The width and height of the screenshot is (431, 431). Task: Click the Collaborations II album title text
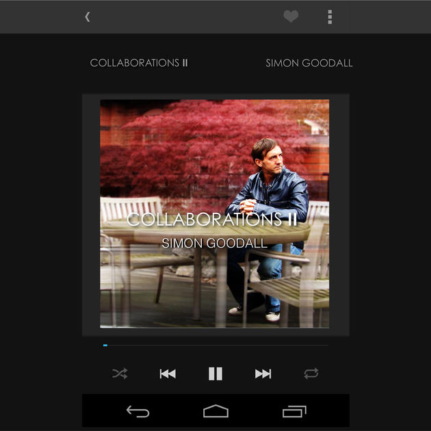point(139,63)
